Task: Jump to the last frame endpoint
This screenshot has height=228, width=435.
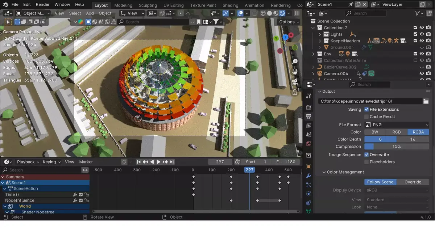Action: (x=172, y=162)
